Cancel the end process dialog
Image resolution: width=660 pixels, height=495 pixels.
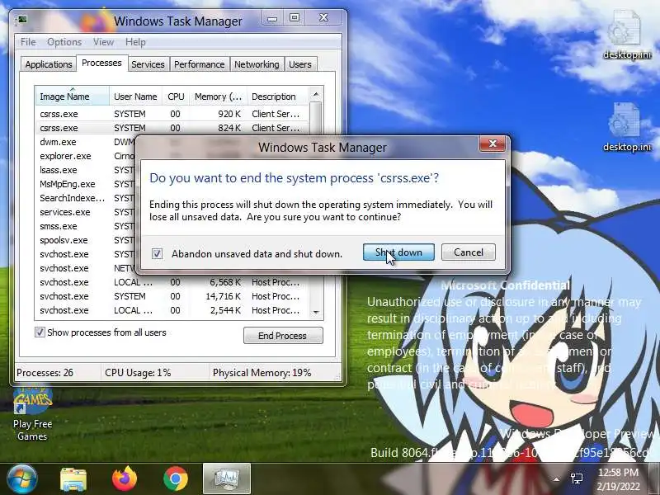point(468,252)
